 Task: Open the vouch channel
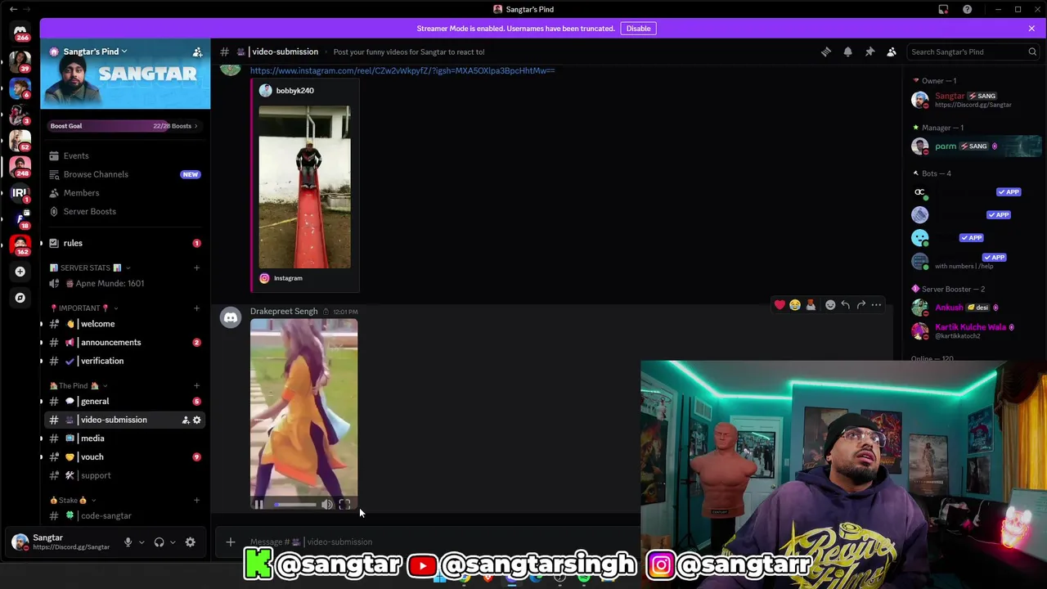(125, 456)
